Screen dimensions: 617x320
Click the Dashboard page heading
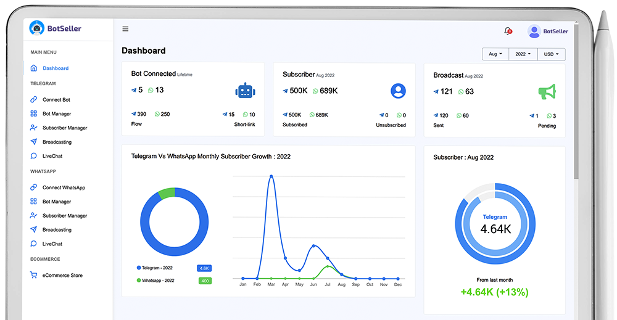[144, 51]
